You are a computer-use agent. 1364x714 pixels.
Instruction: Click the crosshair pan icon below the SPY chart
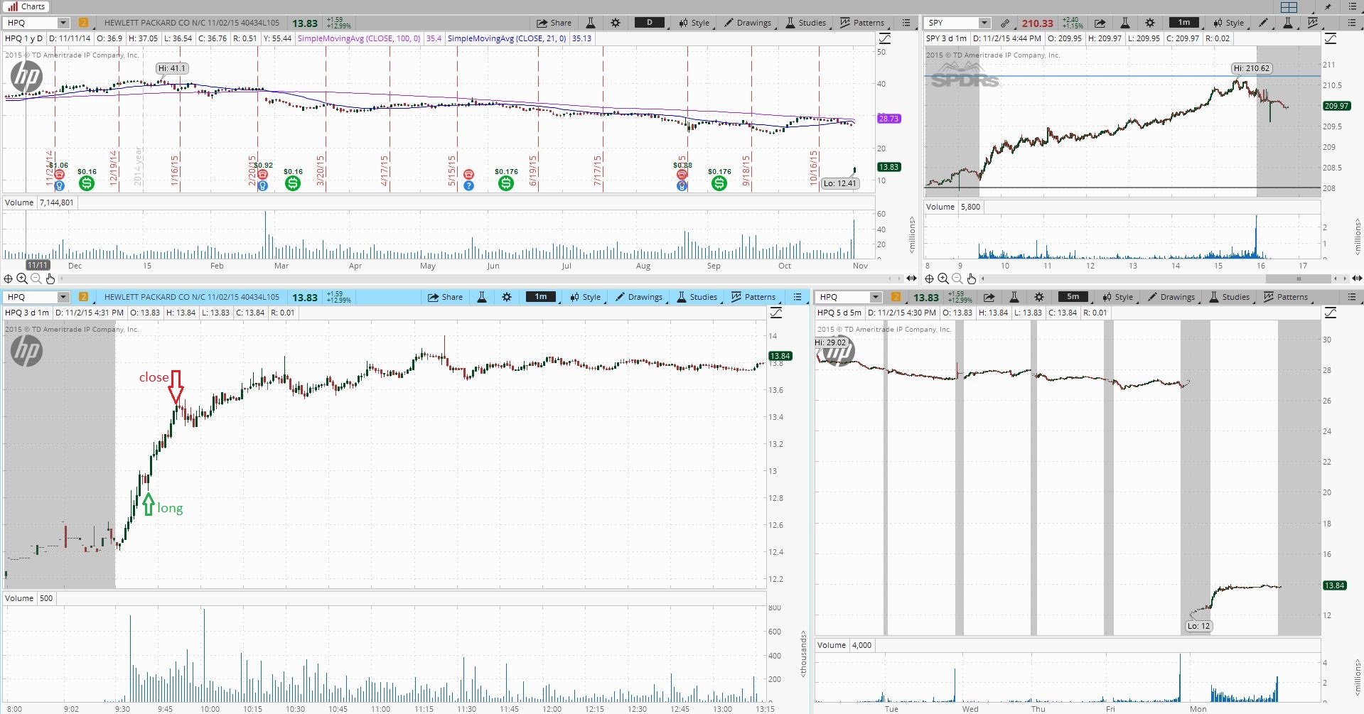point(930,278)
